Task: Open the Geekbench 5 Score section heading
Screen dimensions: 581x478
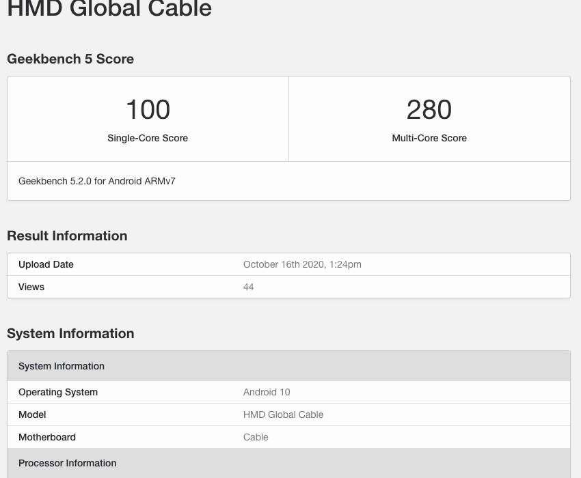Action: click(x=70, y=59)
